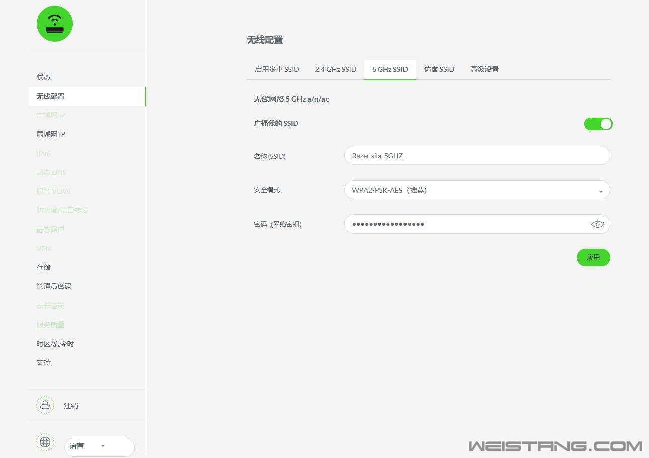Screen dimensions: 649x458
Task: Toggle the 广播我的 SSID switch off
Action: coord(598,124)
